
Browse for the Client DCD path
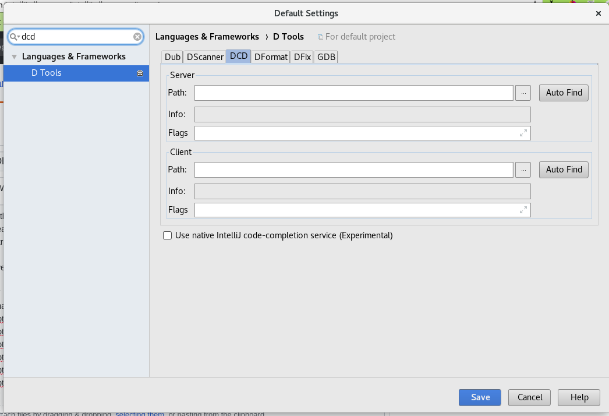(523, 170)
